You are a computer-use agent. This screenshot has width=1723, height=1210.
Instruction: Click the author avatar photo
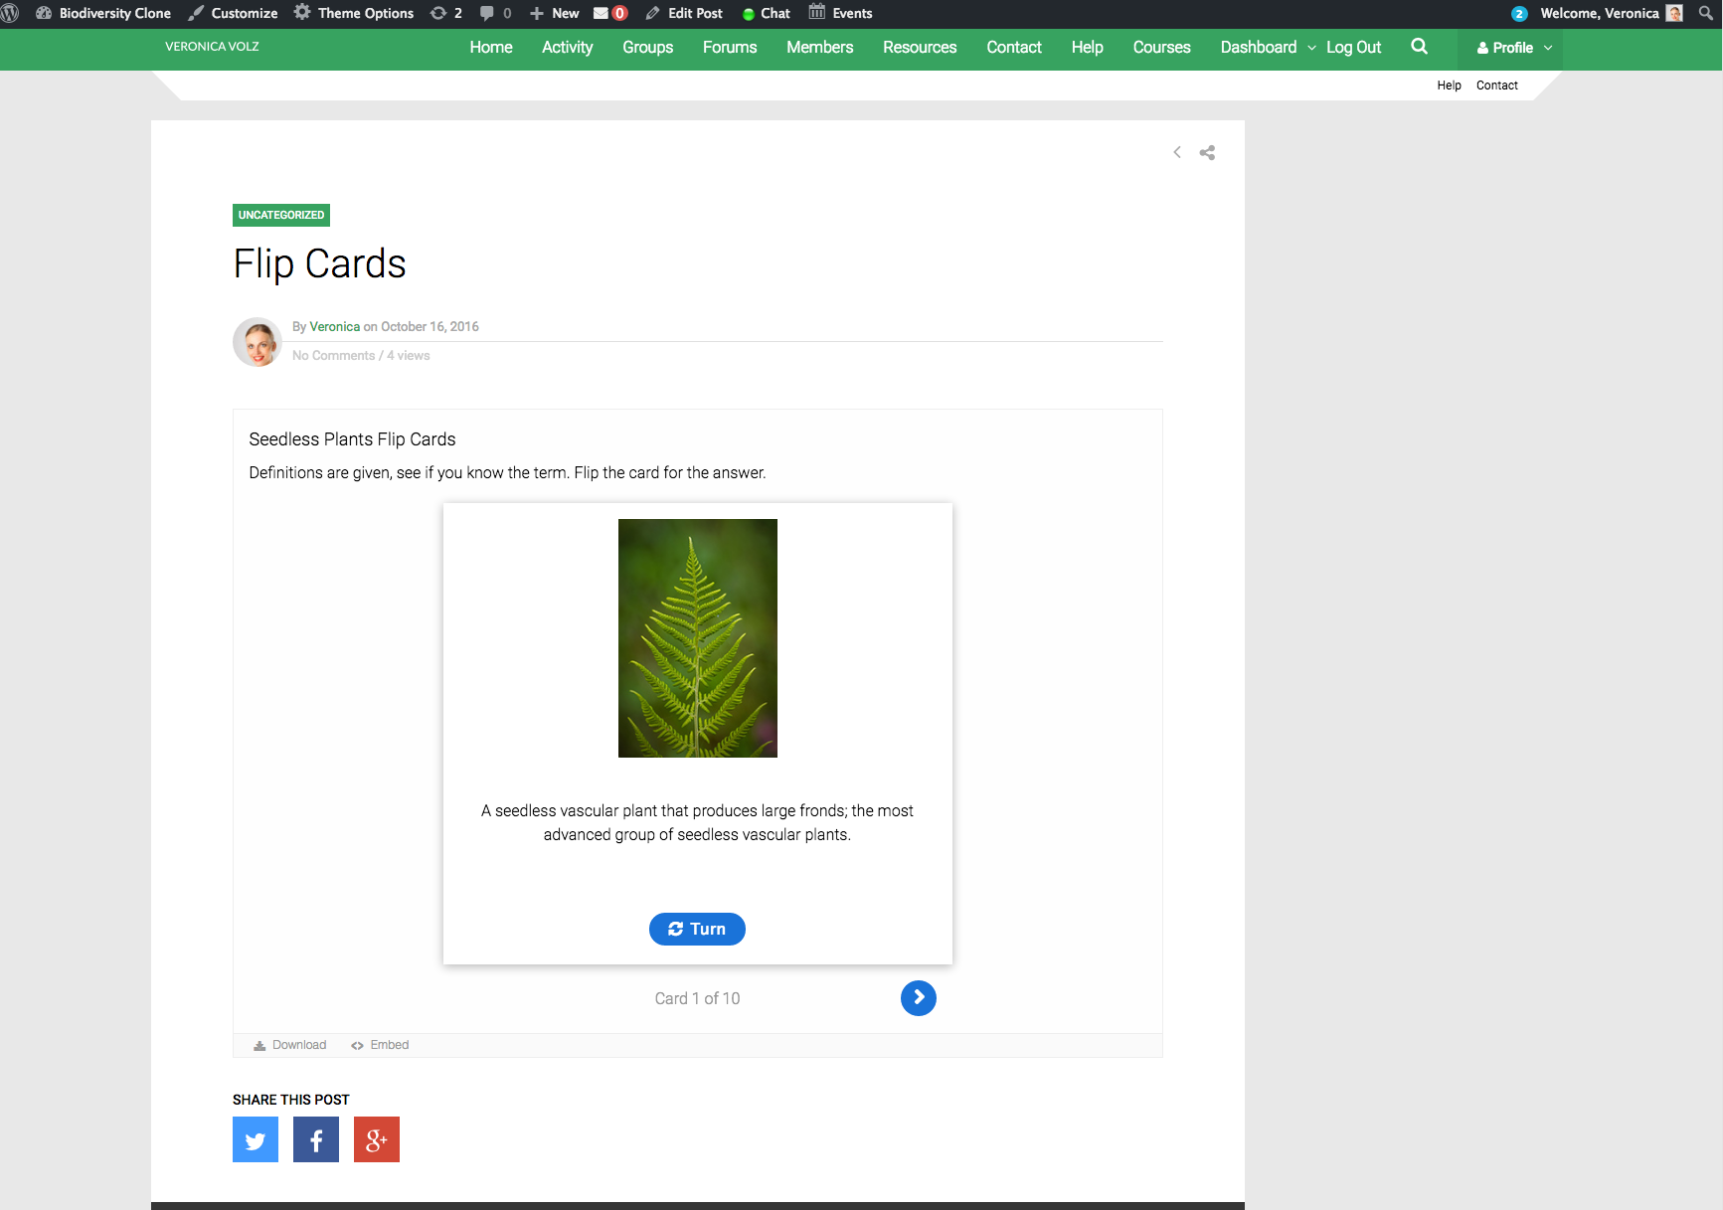258,342
